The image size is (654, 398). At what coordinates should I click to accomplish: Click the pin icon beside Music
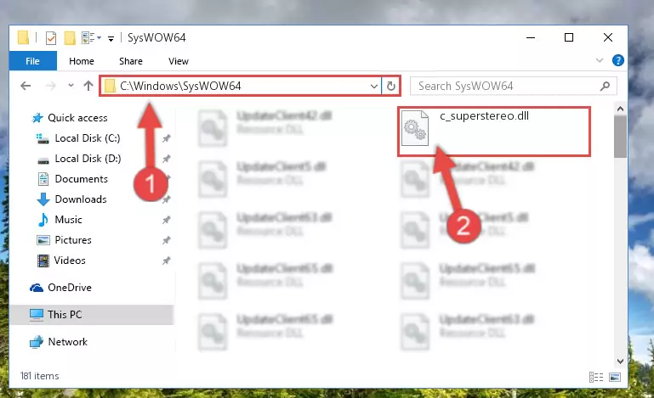coord(166,220)
